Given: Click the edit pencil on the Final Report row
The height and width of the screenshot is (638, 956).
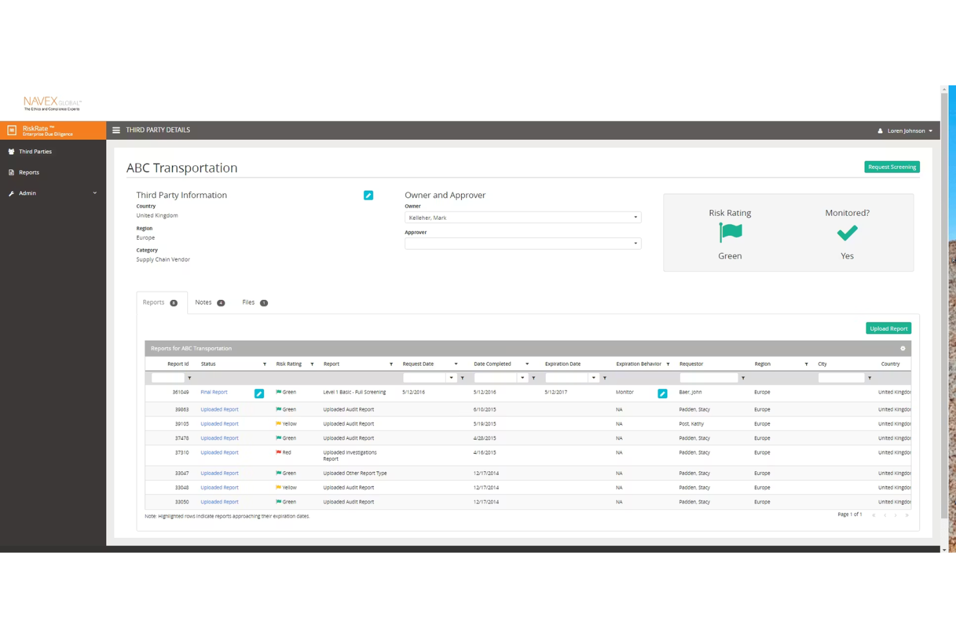Looking at the screenshot, I should [259, 392].
